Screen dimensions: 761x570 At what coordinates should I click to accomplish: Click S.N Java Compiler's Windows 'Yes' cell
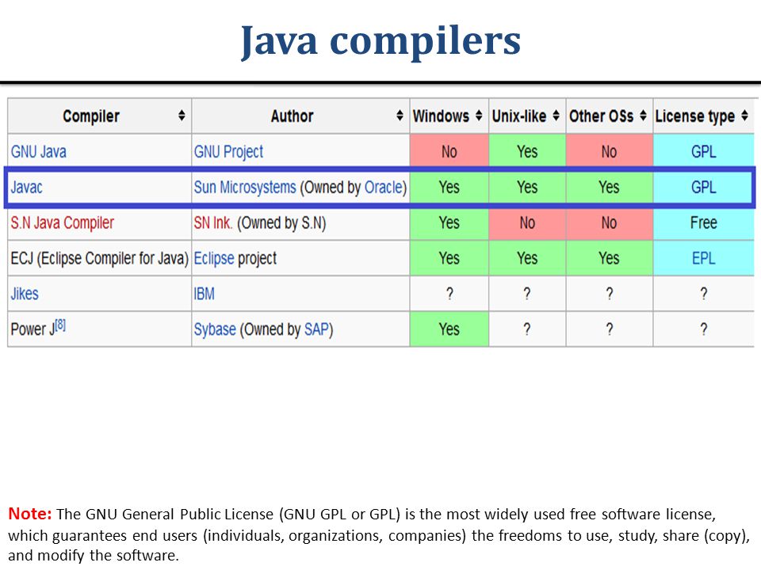pos(449,223)
